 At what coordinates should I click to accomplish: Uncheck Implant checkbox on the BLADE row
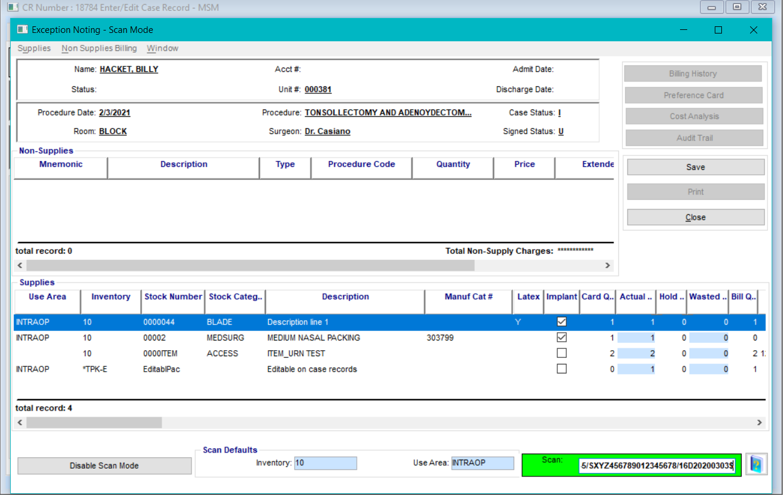(562, 322)
